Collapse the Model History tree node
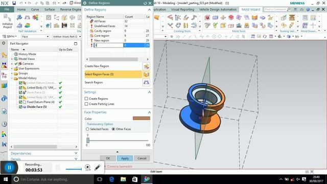The height and width of the screenshot is (184, 327). [12, 78]
